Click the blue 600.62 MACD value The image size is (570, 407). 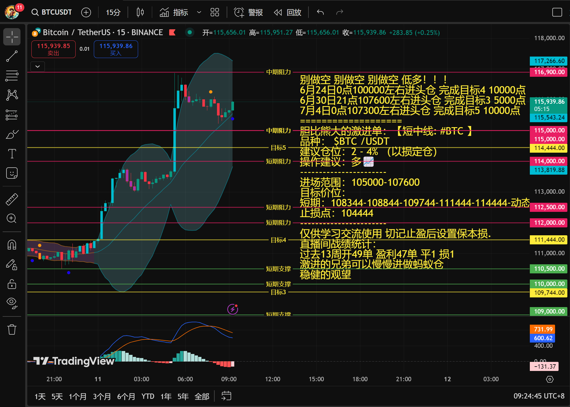pos(542,338)
